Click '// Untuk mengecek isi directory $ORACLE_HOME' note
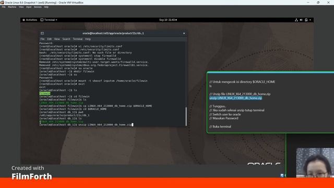The height and width of the screenshot is (188, 334). click(x=242, y=82)
